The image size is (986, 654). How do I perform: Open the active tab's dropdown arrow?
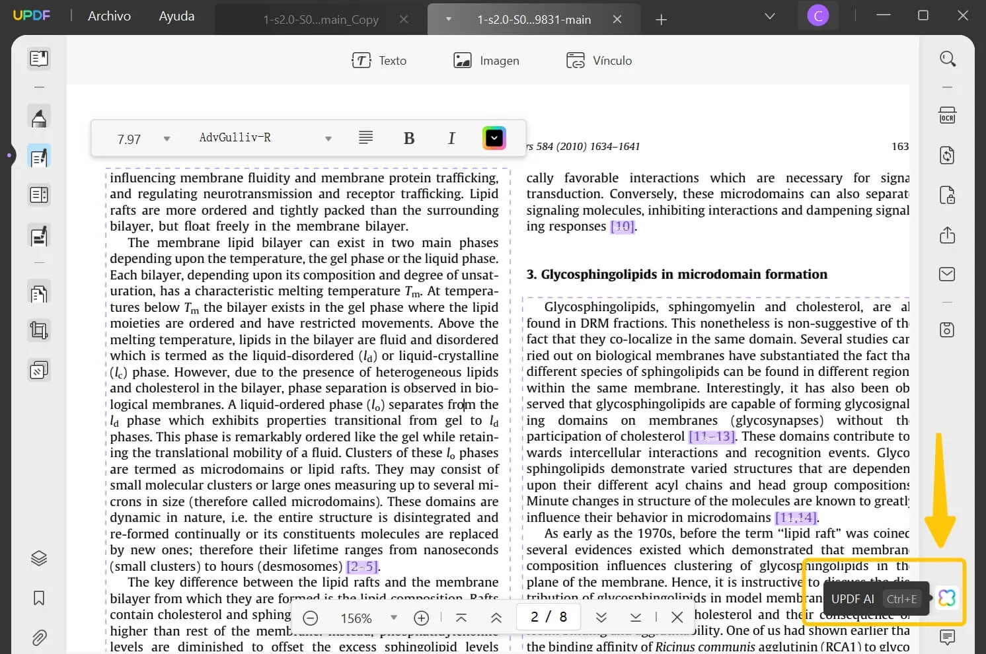point(449,19)
